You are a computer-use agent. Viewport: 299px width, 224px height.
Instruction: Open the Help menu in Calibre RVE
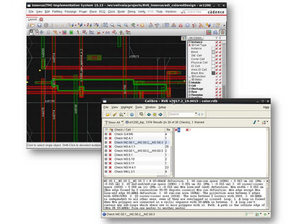[x=266, y=108]
